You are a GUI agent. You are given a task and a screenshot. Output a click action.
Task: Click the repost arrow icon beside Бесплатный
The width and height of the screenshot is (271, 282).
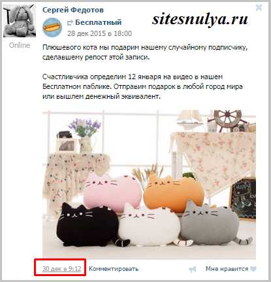tap(70, 22)
